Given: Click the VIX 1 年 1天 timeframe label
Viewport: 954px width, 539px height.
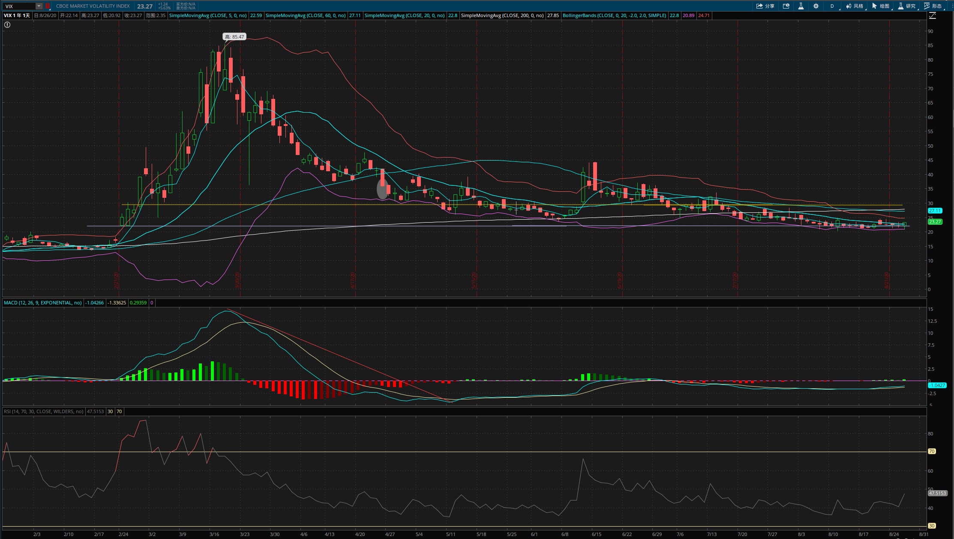Looking at the screenshot, I should point(17,15).
